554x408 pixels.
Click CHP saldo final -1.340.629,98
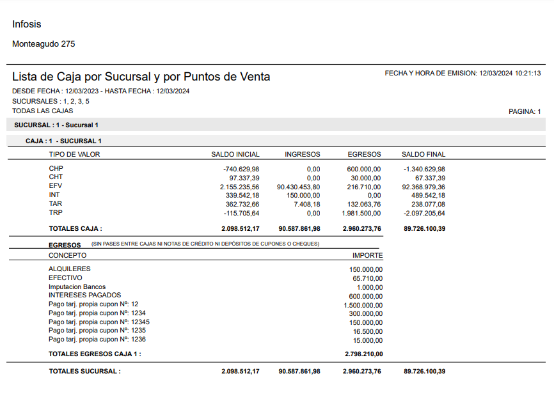[424, 169]
